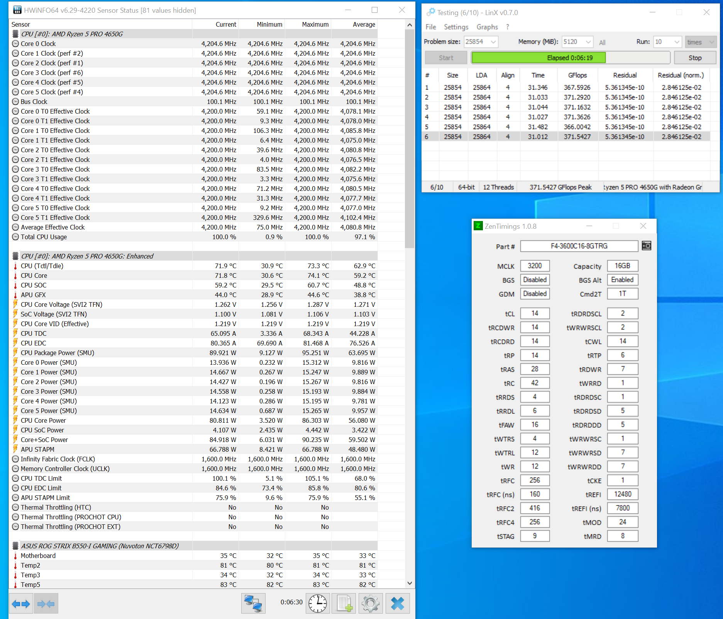723x619 pixels.
Task: Click the clock icon to reset HWiNFO timer
Action: coord(318,604)
